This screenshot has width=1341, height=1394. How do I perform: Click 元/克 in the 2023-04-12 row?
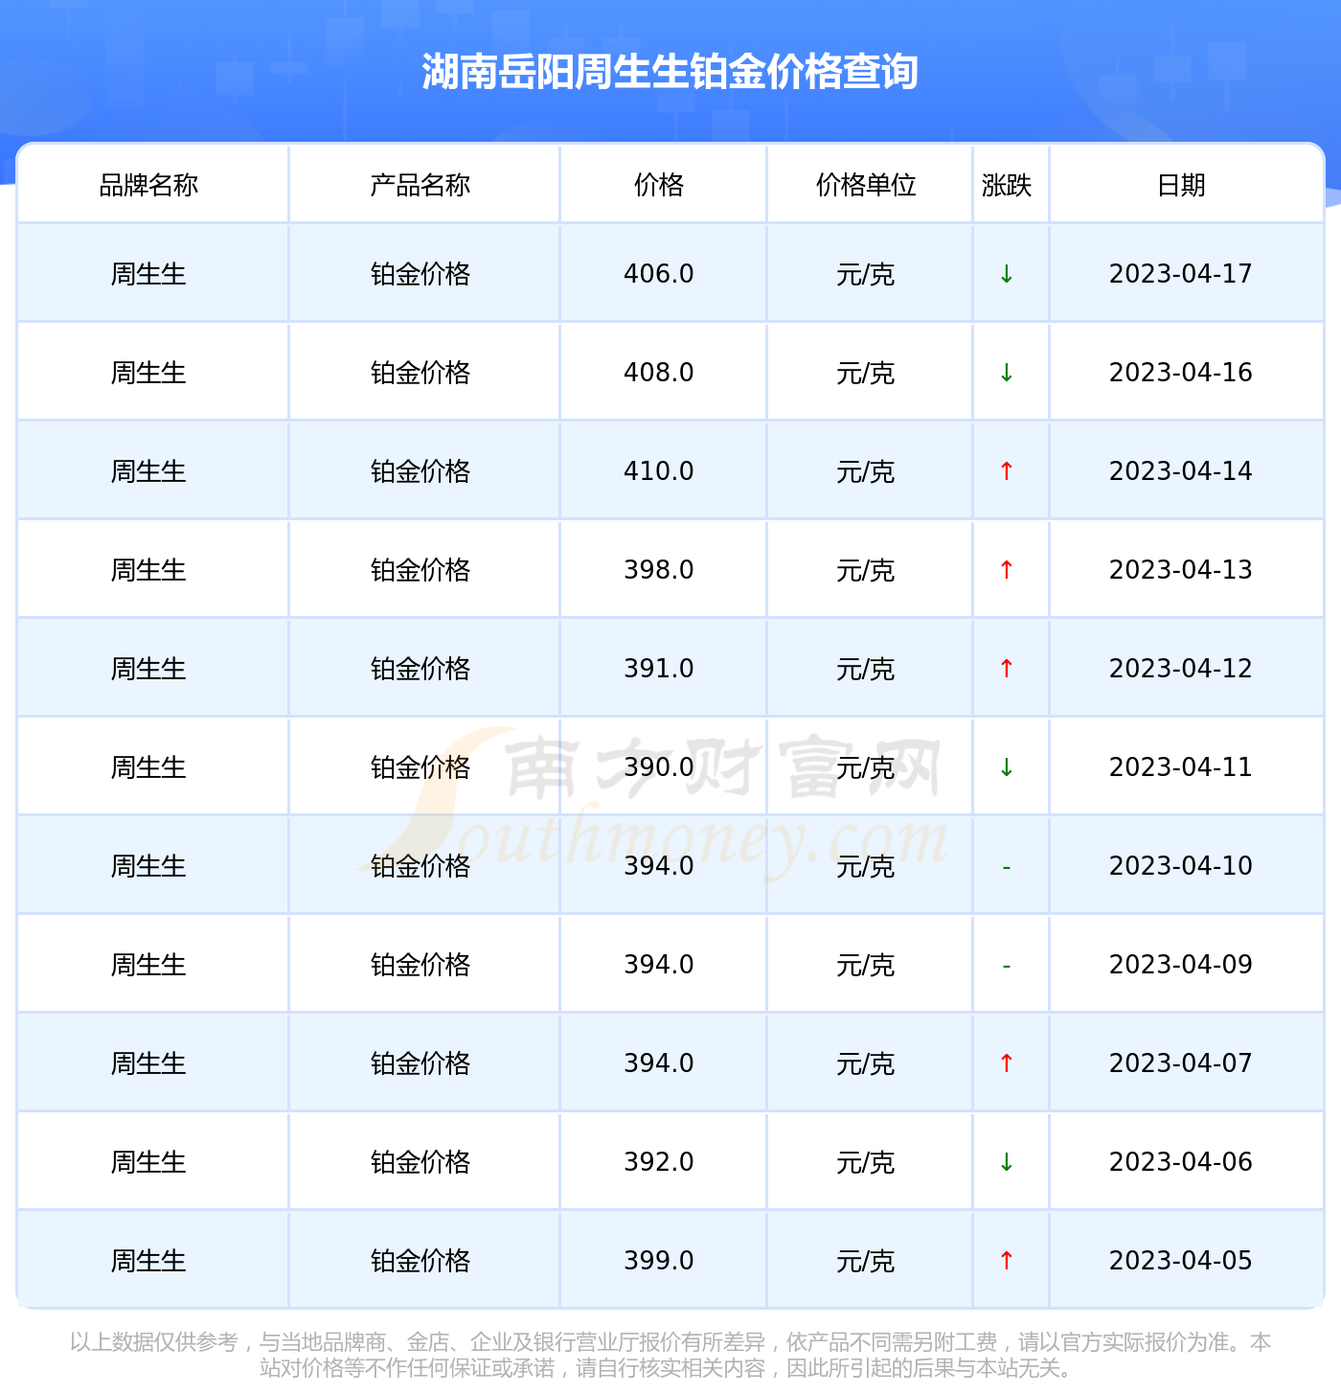click(866, 670)
